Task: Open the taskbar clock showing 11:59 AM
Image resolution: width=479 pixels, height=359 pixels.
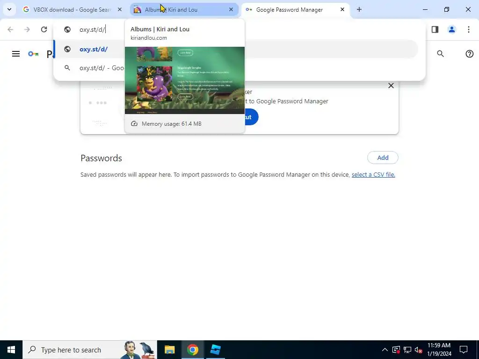Action: 439,350
